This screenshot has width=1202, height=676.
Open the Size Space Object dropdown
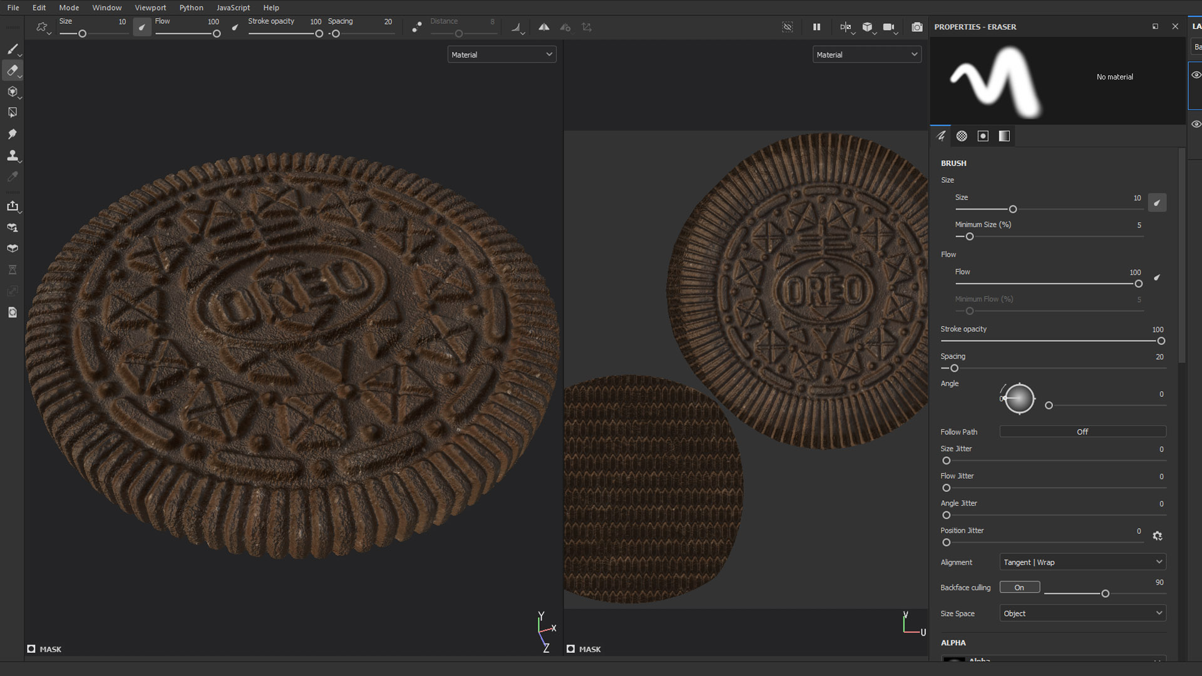1082,613
